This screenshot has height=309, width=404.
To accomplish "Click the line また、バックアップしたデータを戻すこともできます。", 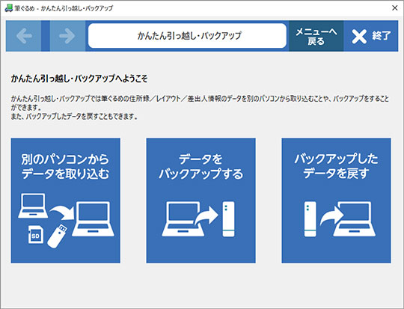I will coord(74,117).
